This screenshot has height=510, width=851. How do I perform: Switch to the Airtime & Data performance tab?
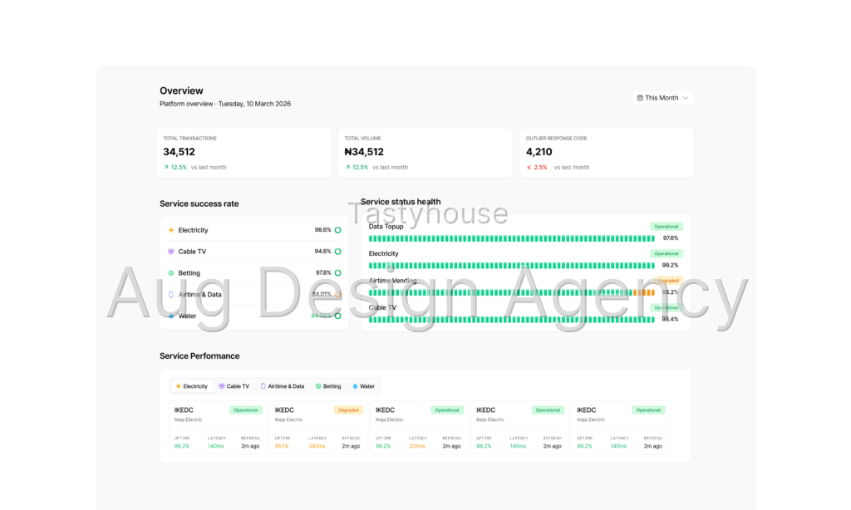coord(283,386)
